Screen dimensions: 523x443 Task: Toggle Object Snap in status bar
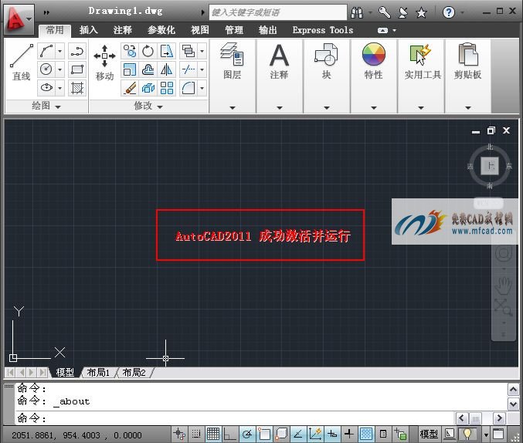click(x=264, y=434)
